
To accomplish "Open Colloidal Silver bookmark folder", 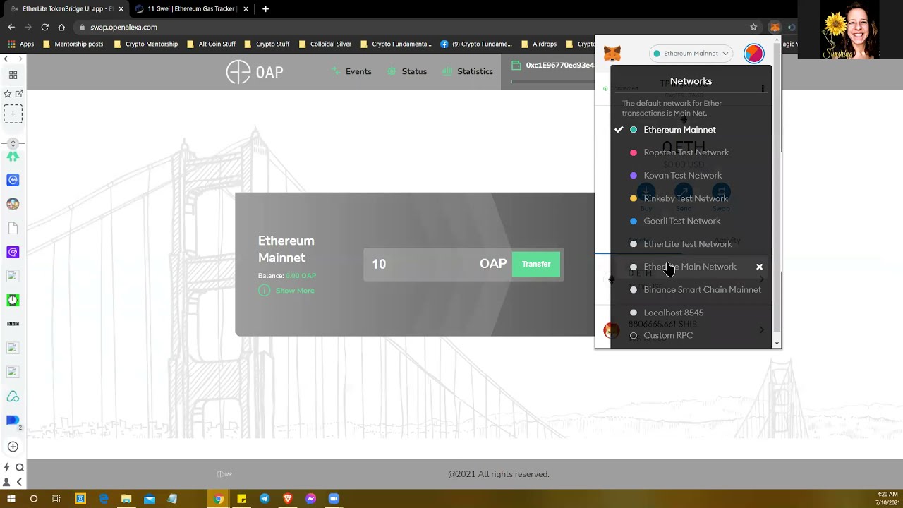I will [x=325, y=44].
